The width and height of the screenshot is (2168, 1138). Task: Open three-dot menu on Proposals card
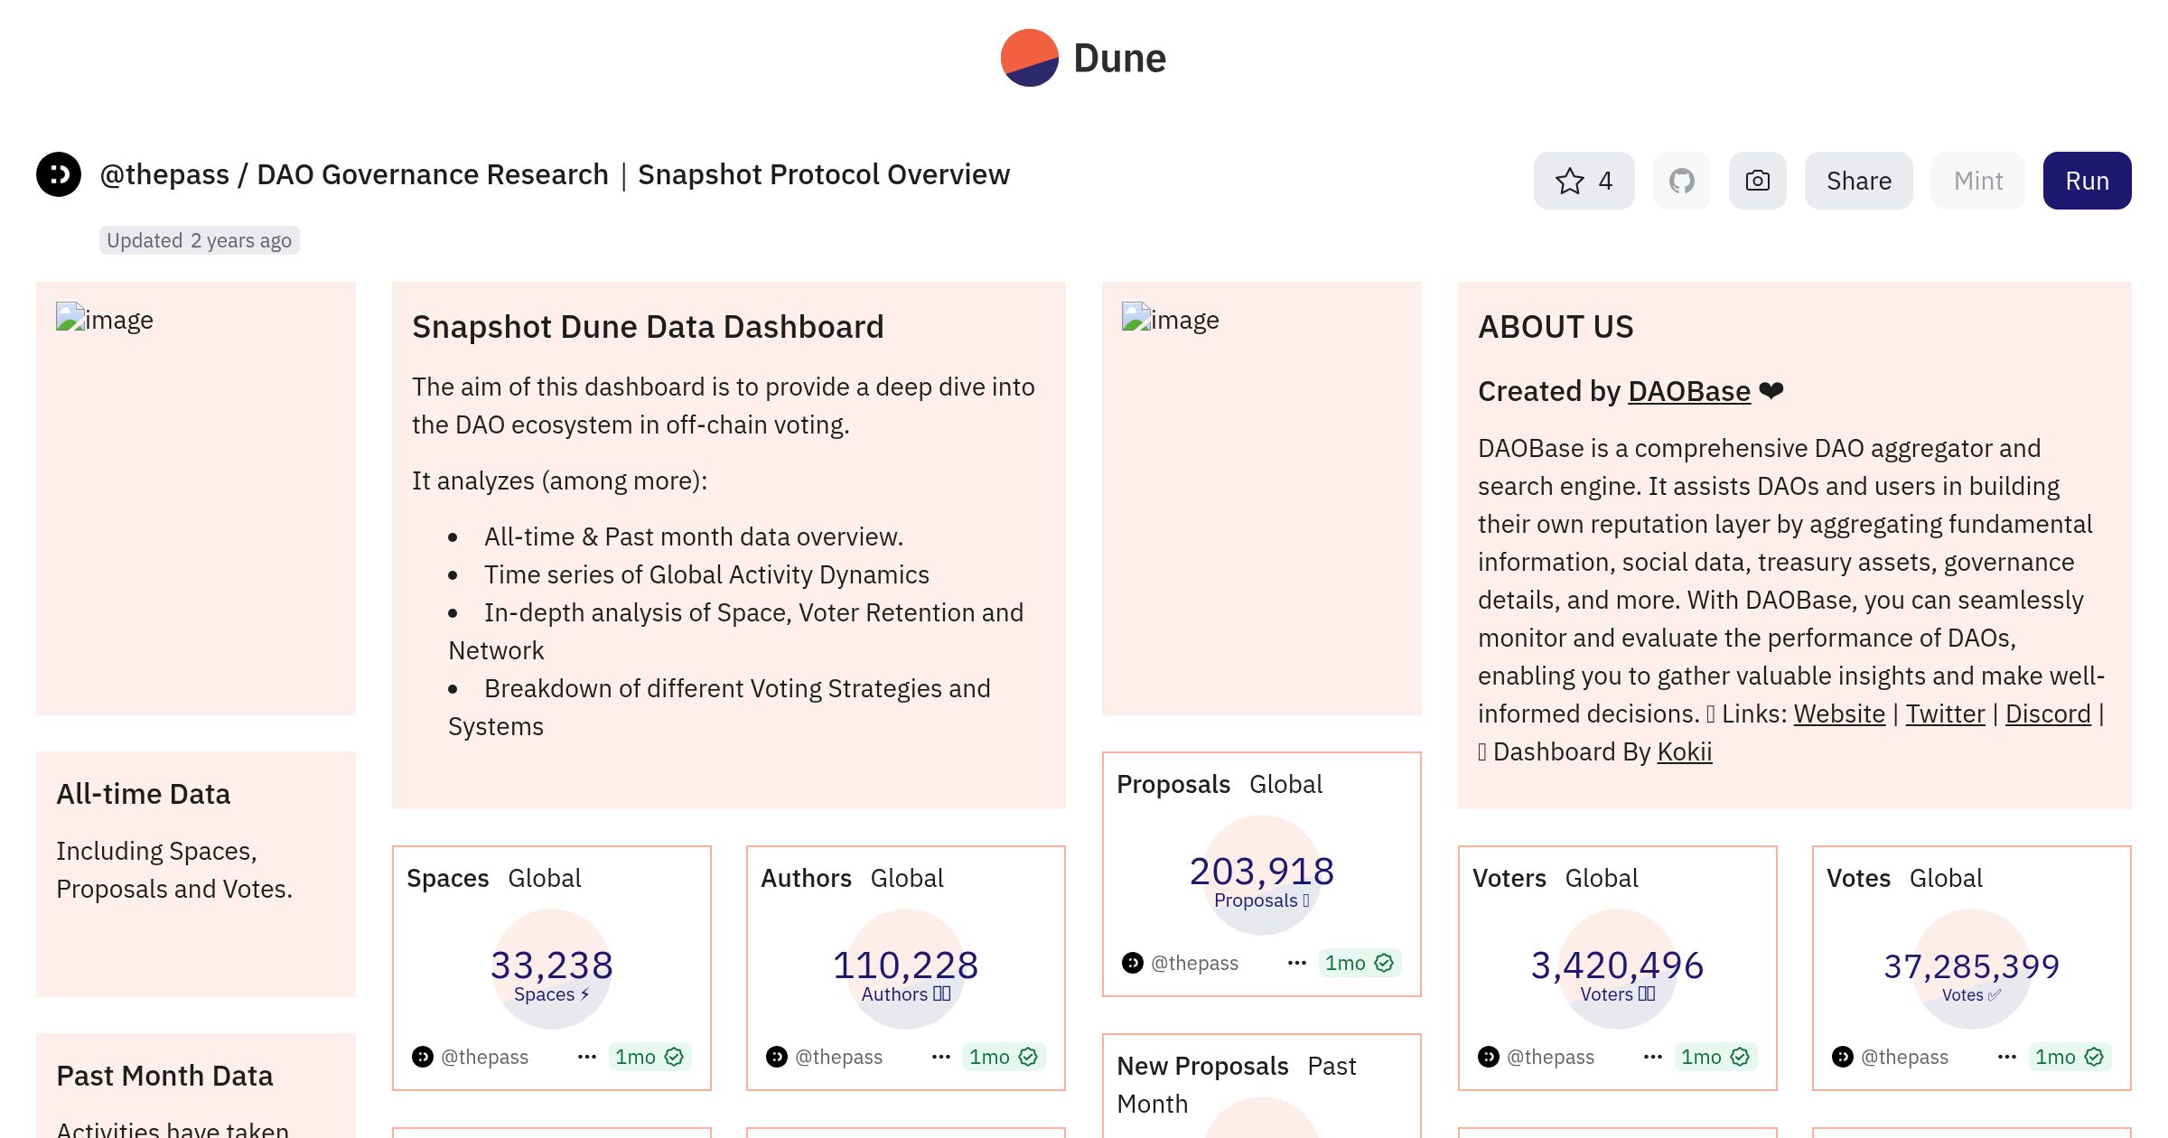[1297, 963]
